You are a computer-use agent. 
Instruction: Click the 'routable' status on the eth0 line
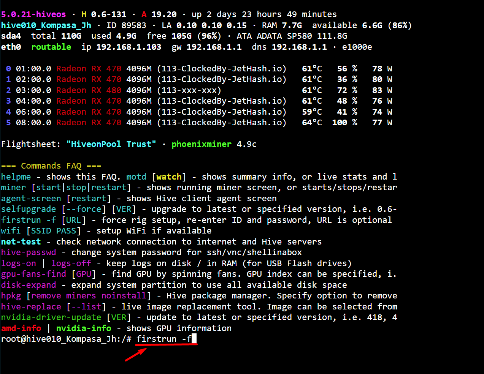pyautogui.click(x=51, y=47)
